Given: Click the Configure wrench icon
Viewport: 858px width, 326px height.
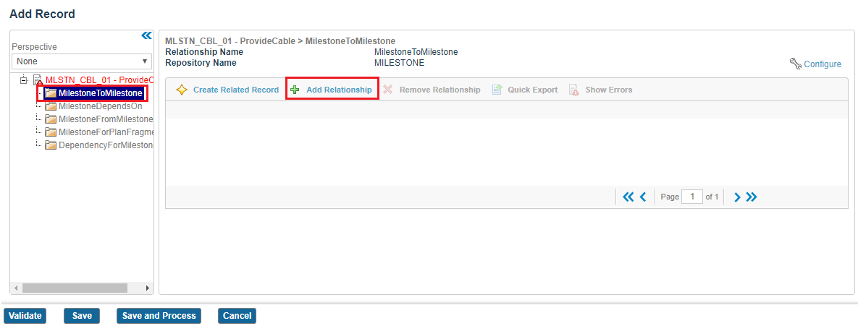Looking at the screenshot, I should pyautogui.click(x=796, y=64).
